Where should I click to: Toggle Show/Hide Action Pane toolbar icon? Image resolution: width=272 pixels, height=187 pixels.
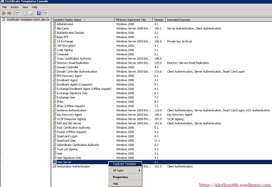tap(45, 13)
